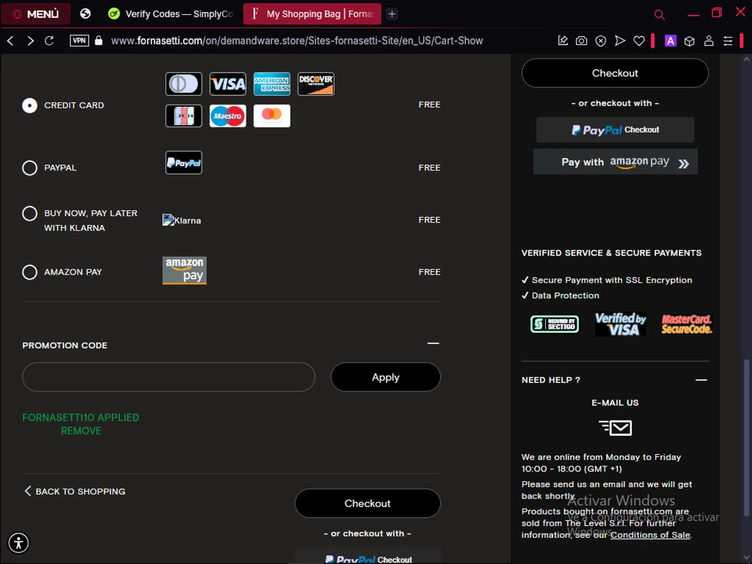Click the FREE text on the PayPal row

(x=430, y=168)
